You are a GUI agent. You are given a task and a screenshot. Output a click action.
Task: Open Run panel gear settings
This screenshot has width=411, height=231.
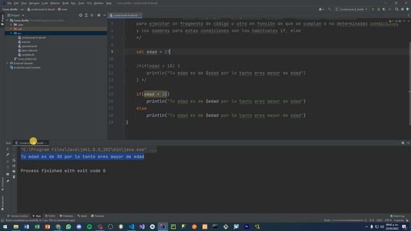(x=403, y=142)
